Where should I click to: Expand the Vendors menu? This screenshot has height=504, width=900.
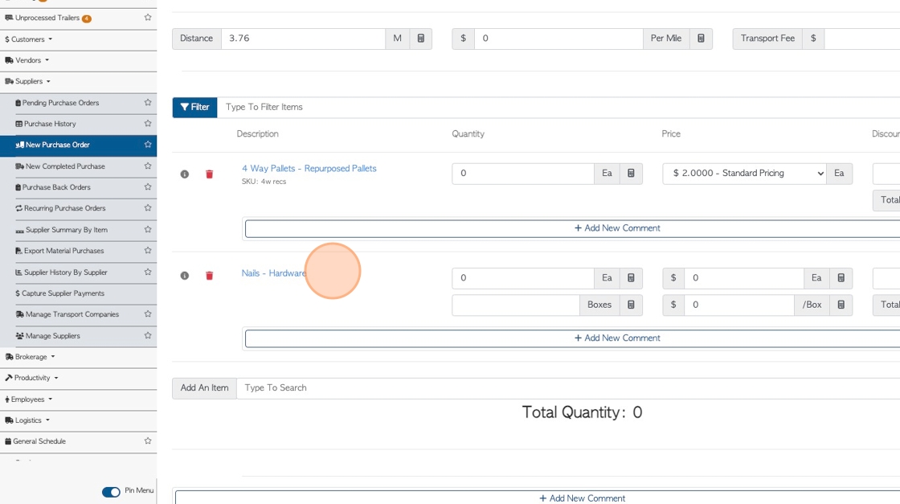(27, 60)
